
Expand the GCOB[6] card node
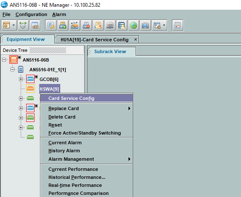tap(21, 79)
